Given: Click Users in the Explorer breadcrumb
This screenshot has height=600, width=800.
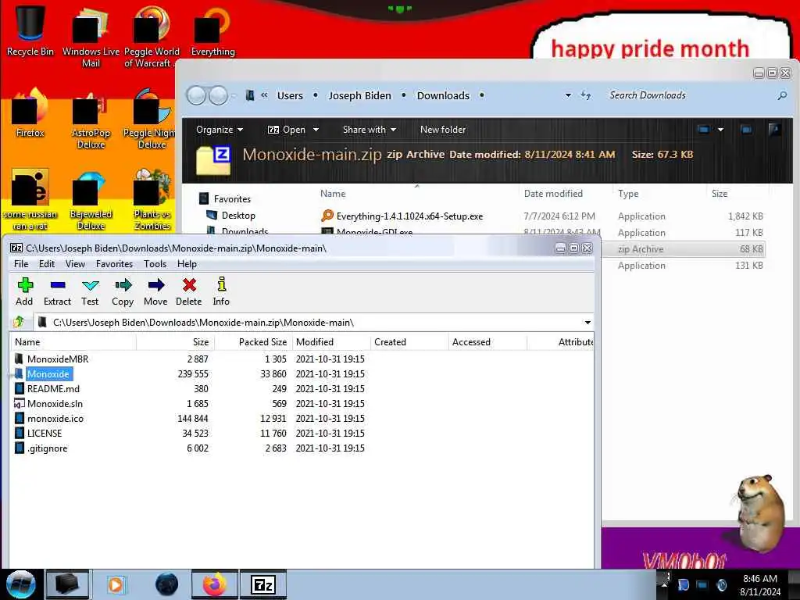Looking at the screenshot, I should click(290, 95).
